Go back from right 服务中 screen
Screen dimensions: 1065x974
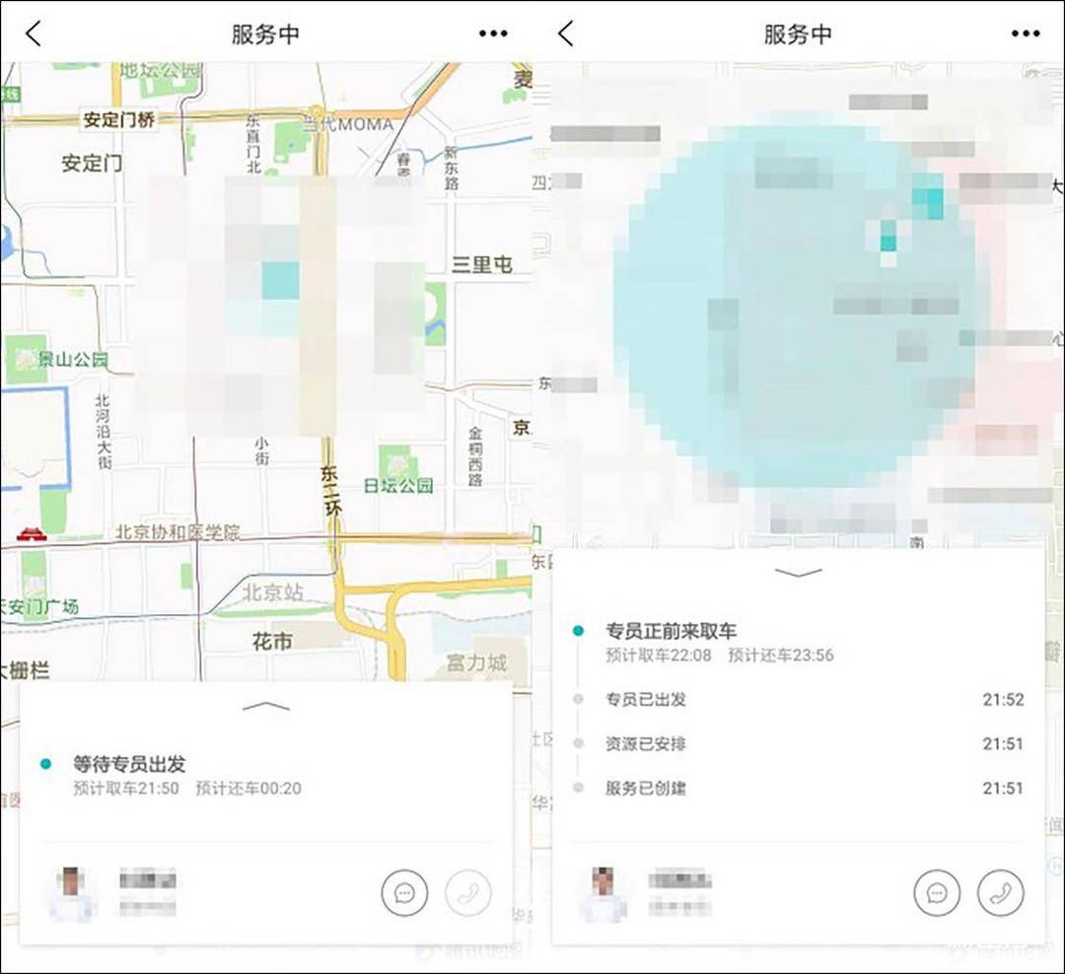(x=566, y=34)
